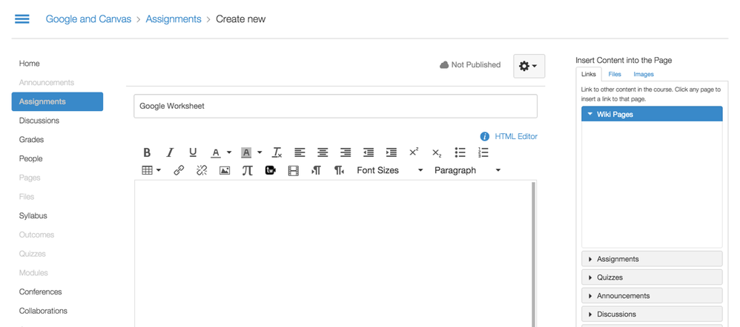Viewport: 740px width, 327px height.
Task: Open Quizzes in course navigation
Action: 33,254
